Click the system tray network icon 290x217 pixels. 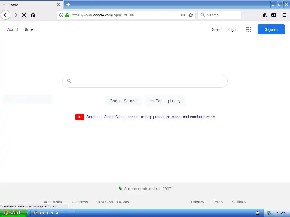pyautogui.click(x=269, y=213)
